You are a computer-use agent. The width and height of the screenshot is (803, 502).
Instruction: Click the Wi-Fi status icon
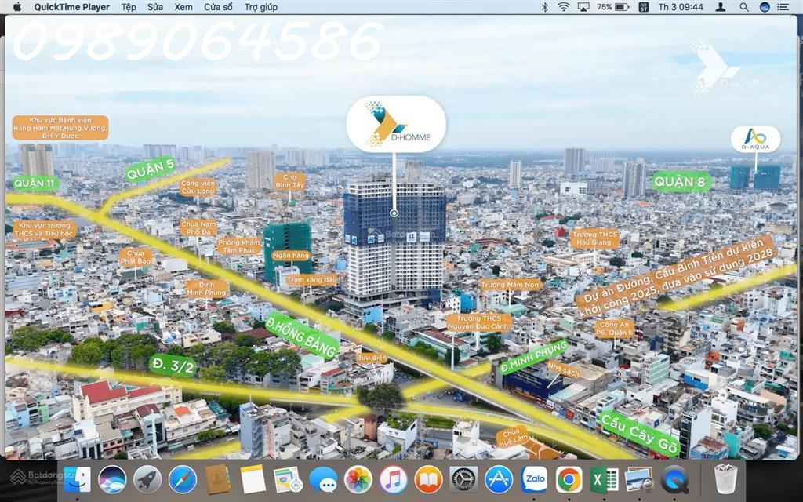coord(563,7)
